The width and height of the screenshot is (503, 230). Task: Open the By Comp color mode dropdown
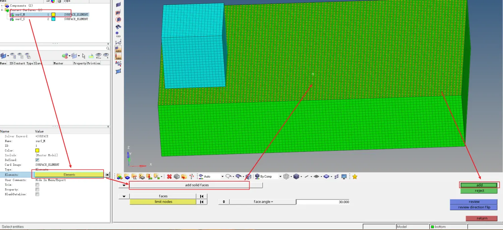point(280,177)
